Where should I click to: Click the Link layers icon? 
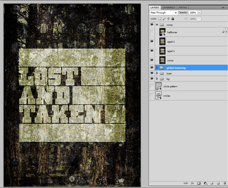185,183
